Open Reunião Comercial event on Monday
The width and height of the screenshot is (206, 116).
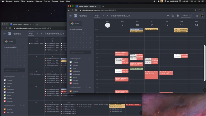tap(122, 53)
